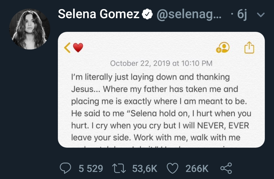Open the @selenag... handle link
This screenshot has height=179, width=274.
tap(189, 15)
